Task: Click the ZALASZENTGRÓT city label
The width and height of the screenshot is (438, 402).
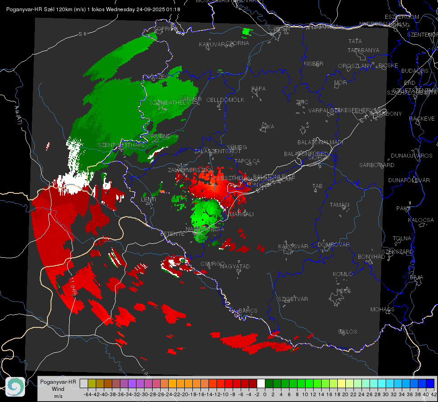Action: click(x=217, y=151)
